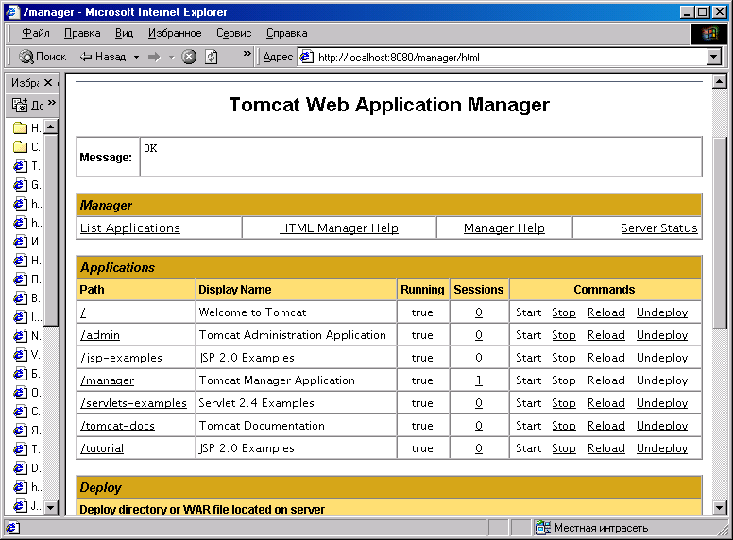
Task: Open the Файл menu
Action: [36, 33]
